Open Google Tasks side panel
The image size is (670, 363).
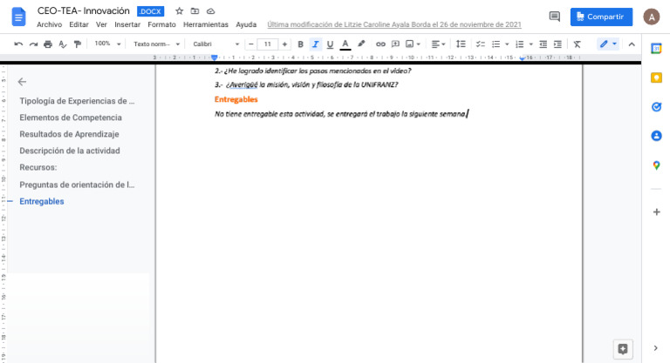[656, 107]
